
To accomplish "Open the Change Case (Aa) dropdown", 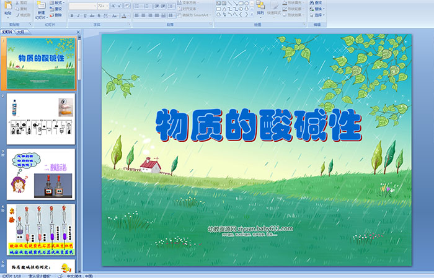I will (114, 15).
